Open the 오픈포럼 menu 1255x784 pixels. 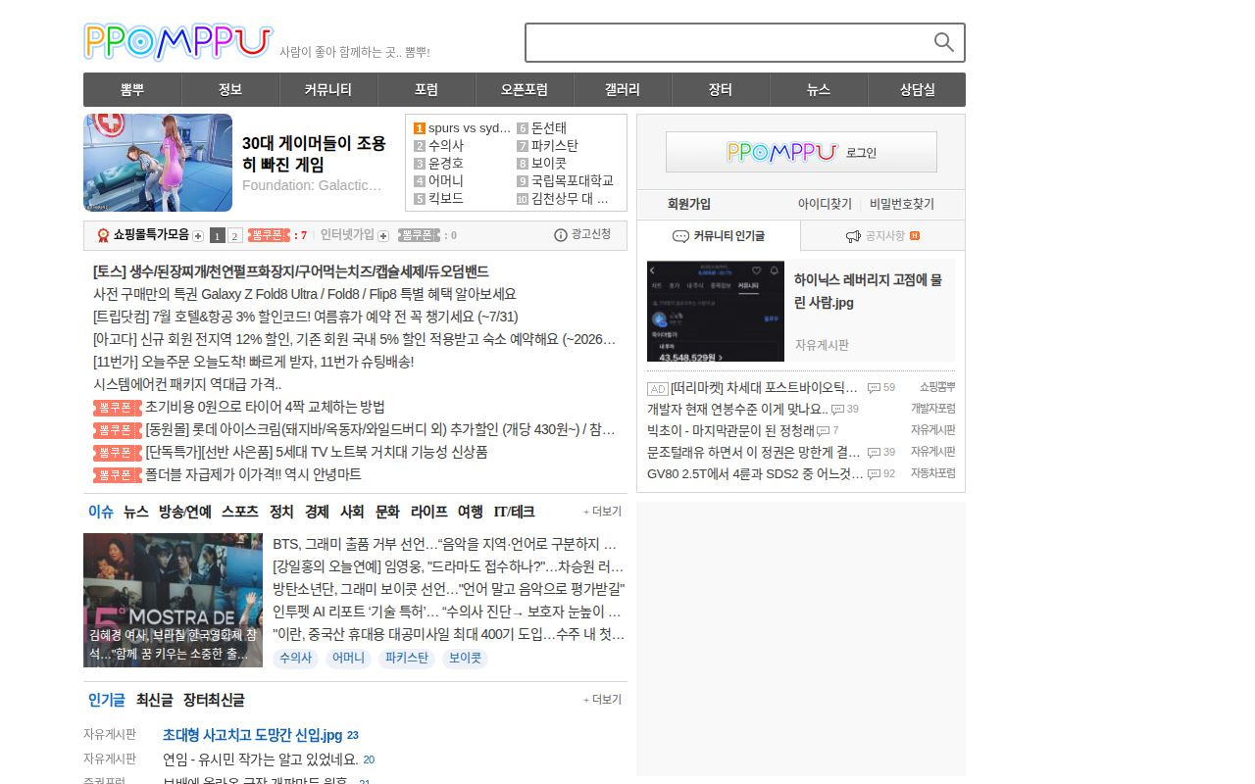point(525,89)
